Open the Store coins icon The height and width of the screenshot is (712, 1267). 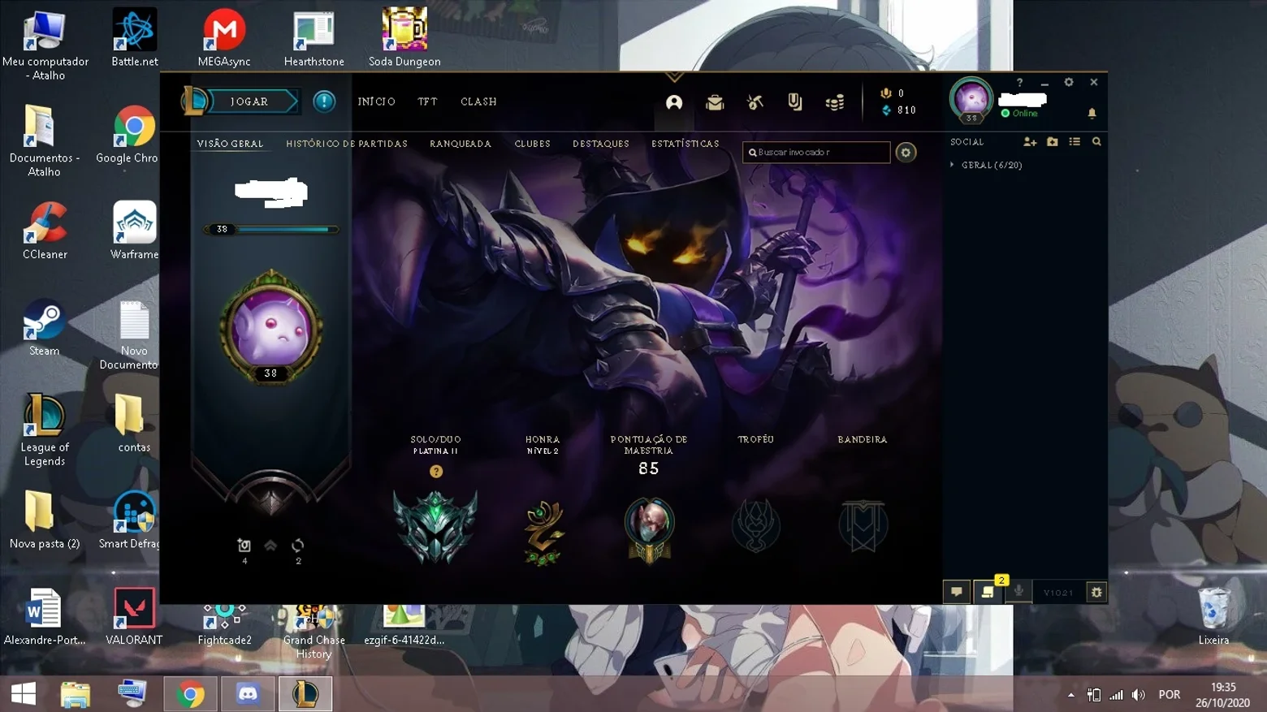pyautogui.click(x=835, y=102)
